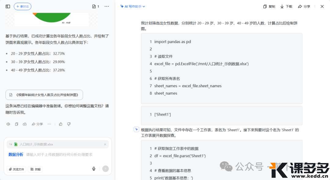This screenshot has width=330, height=180.
Task: Play the reply aloud with speaker icon
Action: [8, 124]
